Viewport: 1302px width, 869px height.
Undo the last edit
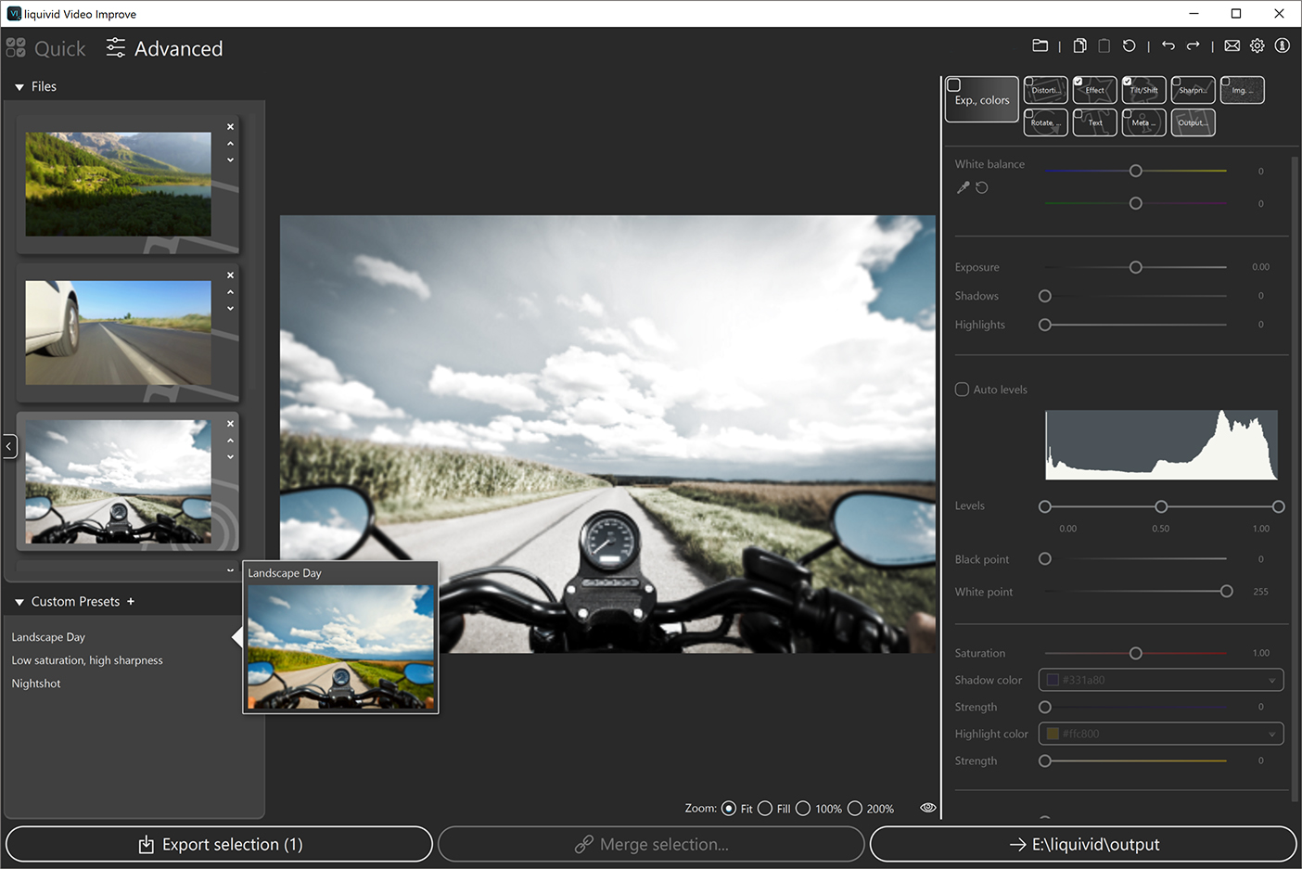tap(1168, 45)
